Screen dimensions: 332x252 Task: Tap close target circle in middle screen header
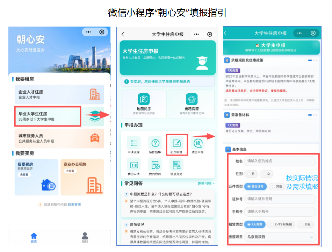(210, 34)
